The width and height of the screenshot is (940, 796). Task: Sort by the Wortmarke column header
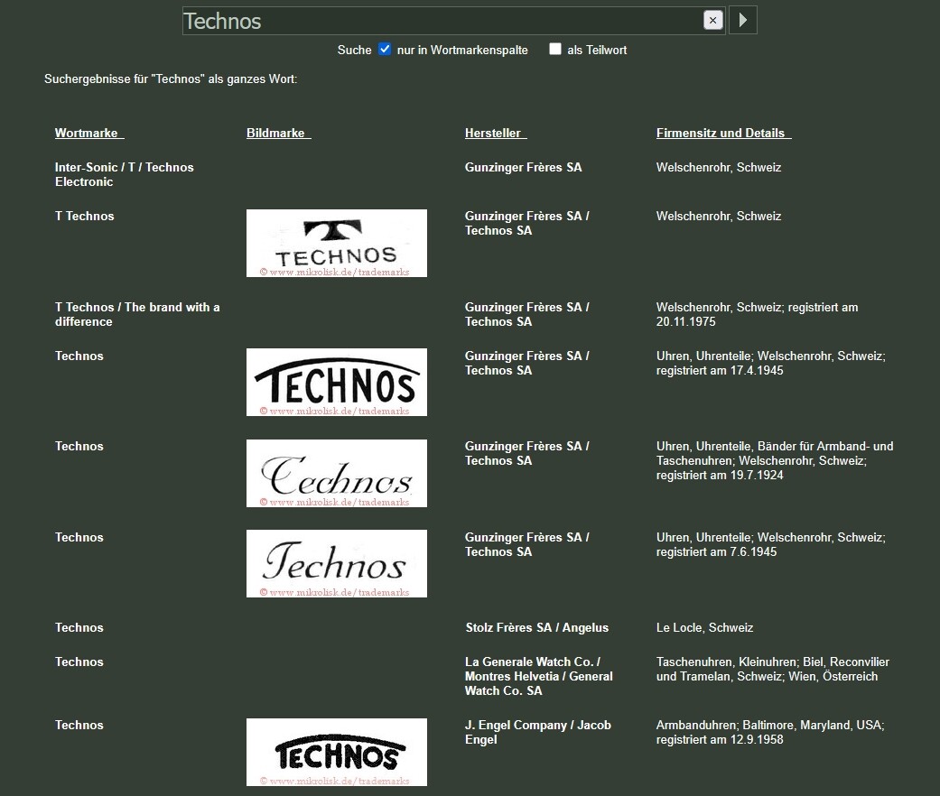point(88,134)
